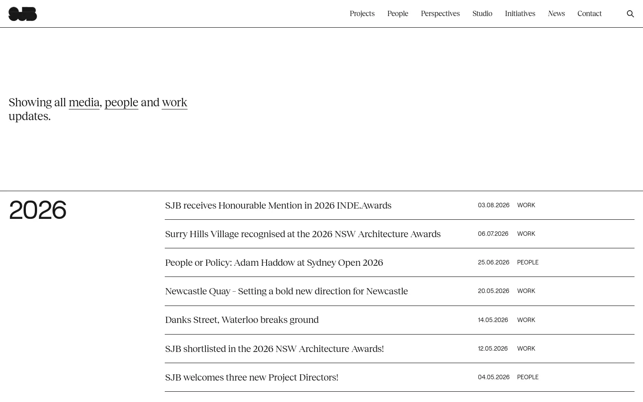This screenshot has width=643, height=402.
Task: Click the date 03.08.2026
Action: click(493, 205)
